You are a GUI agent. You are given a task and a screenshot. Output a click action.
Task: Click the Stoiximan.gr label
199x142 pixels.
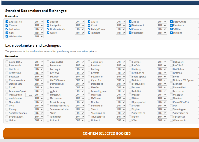click(x=98, y=113)
